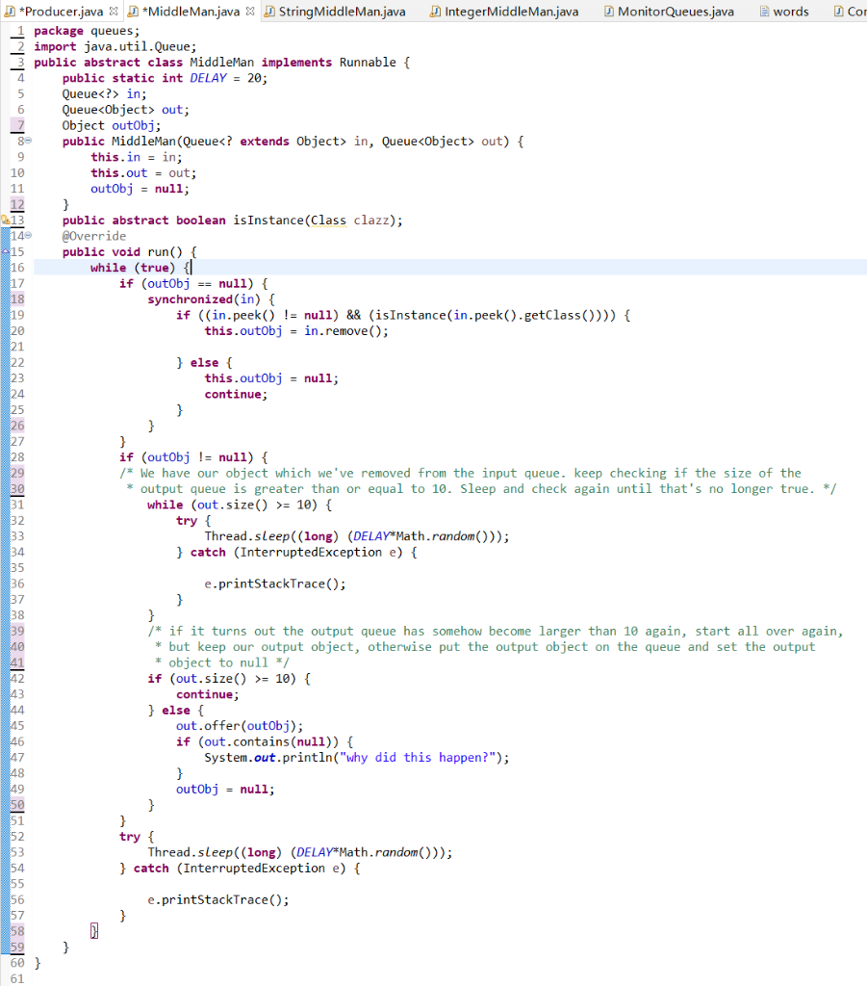The width and height of the screenshot is (867, 986).
Task: Click the text file icon on words tab
Action: pos(765,12)
